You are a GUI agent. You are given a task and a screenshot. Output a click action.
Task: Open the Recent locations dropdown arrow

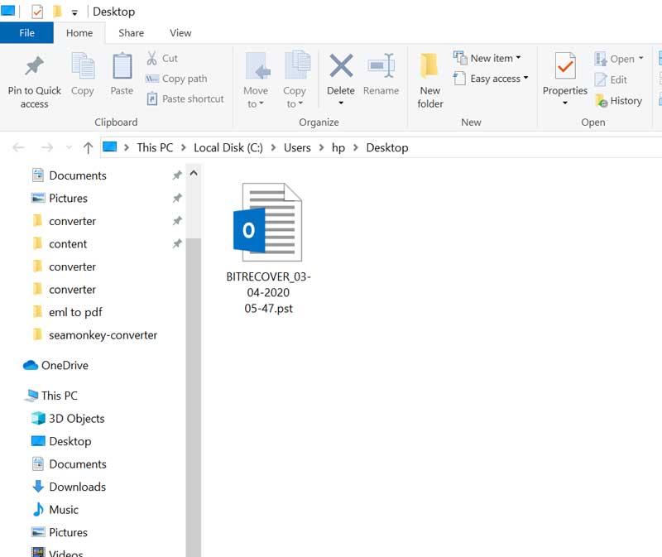click(x=69, y=147)
